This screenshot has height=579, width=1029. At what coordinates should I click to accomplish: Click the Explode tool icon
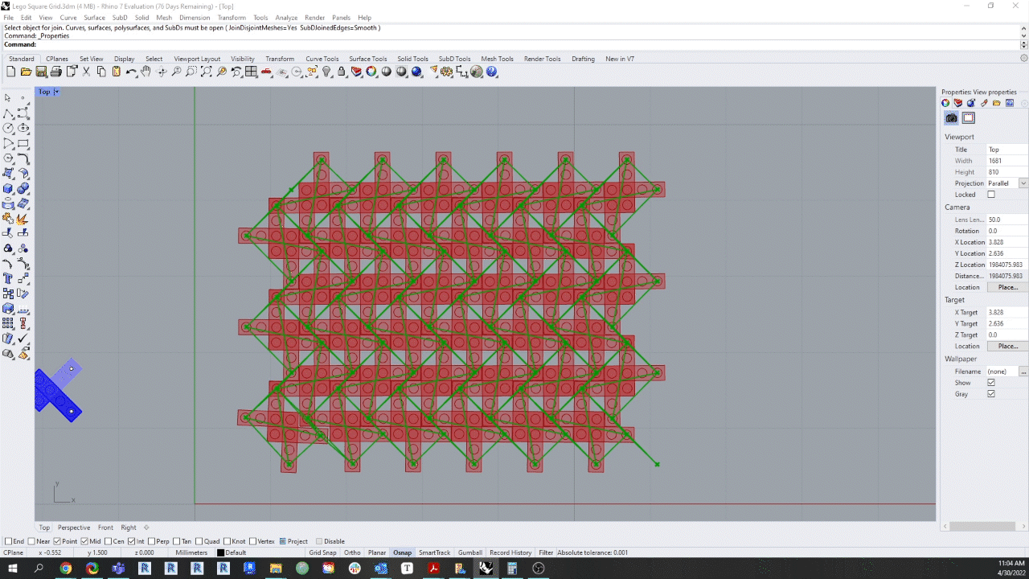(23, 218)
